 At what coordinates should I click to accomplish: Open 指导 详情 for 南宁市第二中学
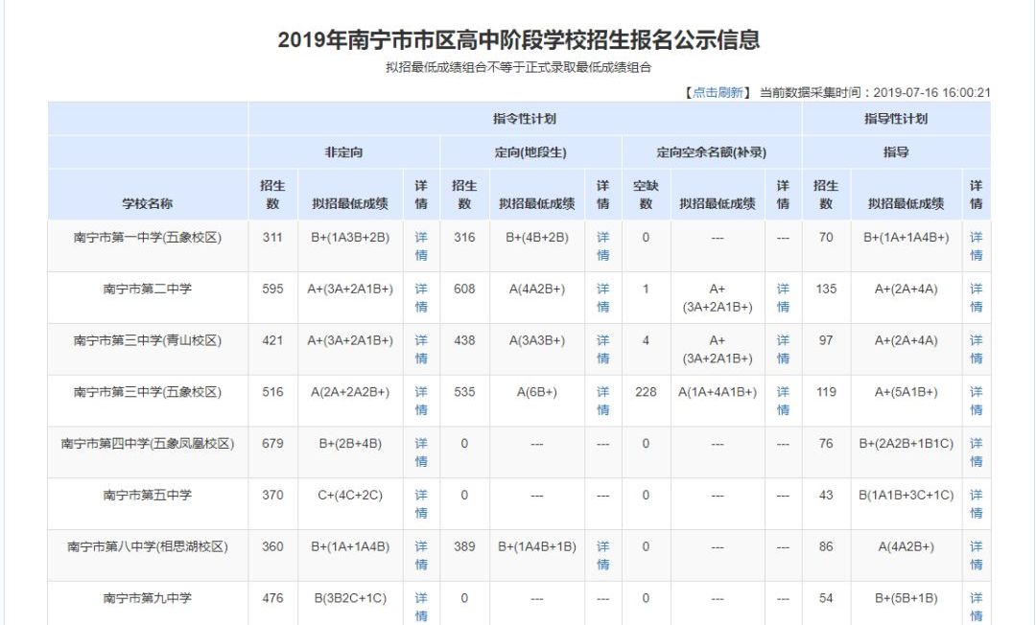(976, 298)
